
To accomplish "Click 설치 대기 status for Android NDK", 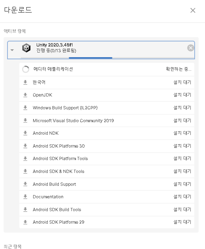I will coord(182,133).
